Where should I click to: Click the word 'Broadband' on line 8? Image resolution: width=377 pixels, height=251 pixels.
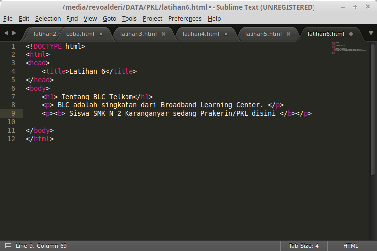[x=179, y=105]
